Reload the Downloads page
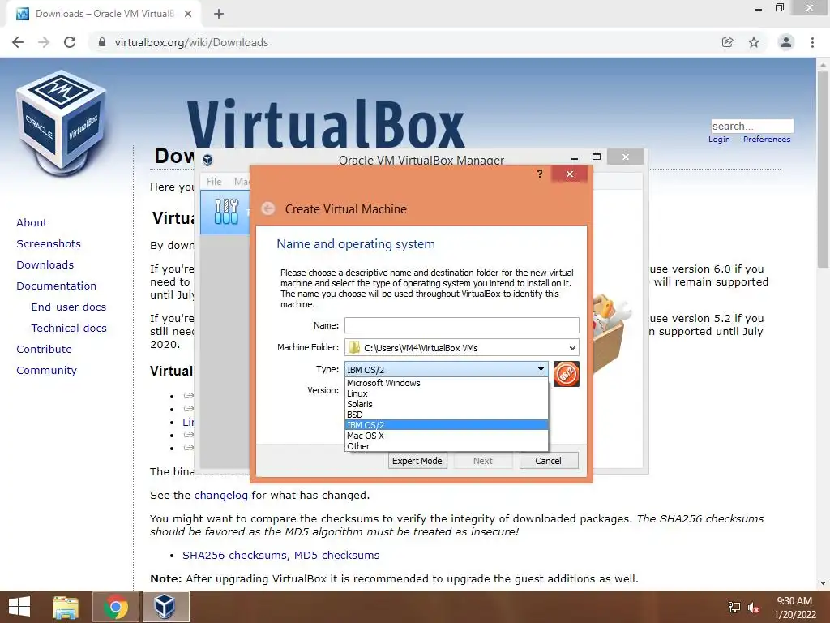 70,42
